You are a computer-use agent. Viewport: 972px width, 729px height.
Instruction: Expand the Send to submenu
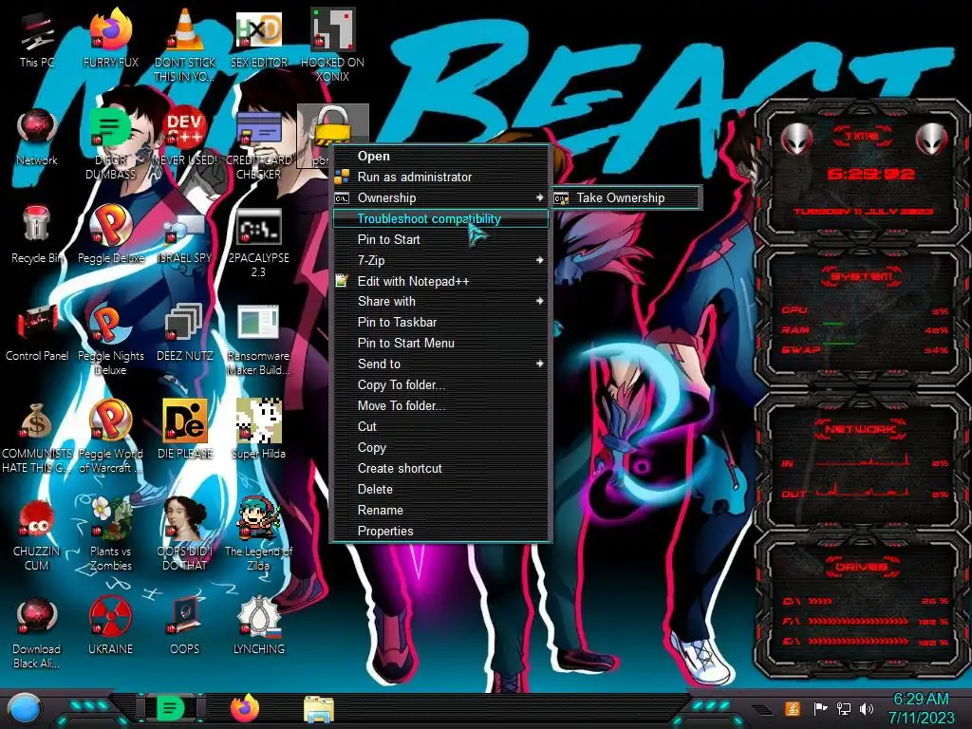[440, 364]
